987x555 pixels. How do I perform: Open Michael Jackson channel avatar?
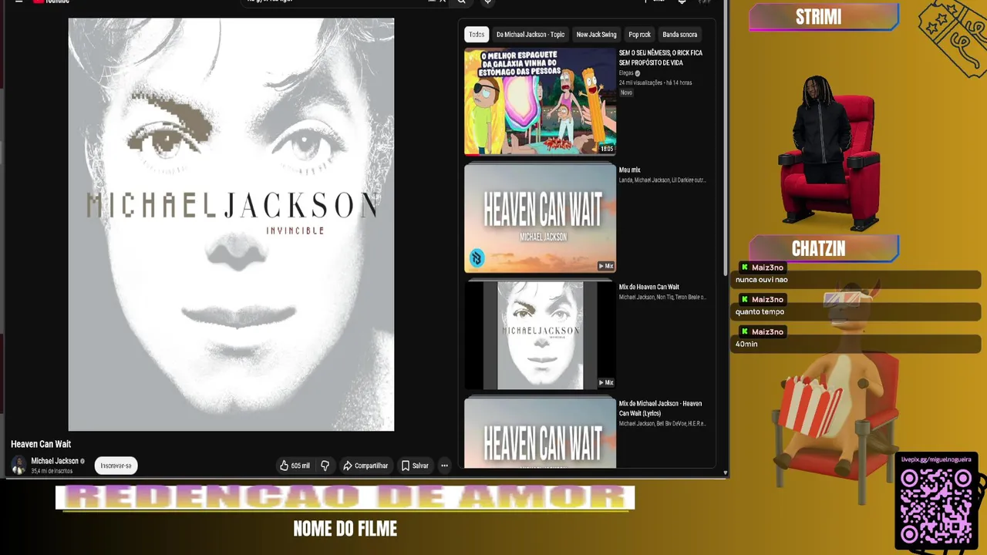click(x=19, y=466)
